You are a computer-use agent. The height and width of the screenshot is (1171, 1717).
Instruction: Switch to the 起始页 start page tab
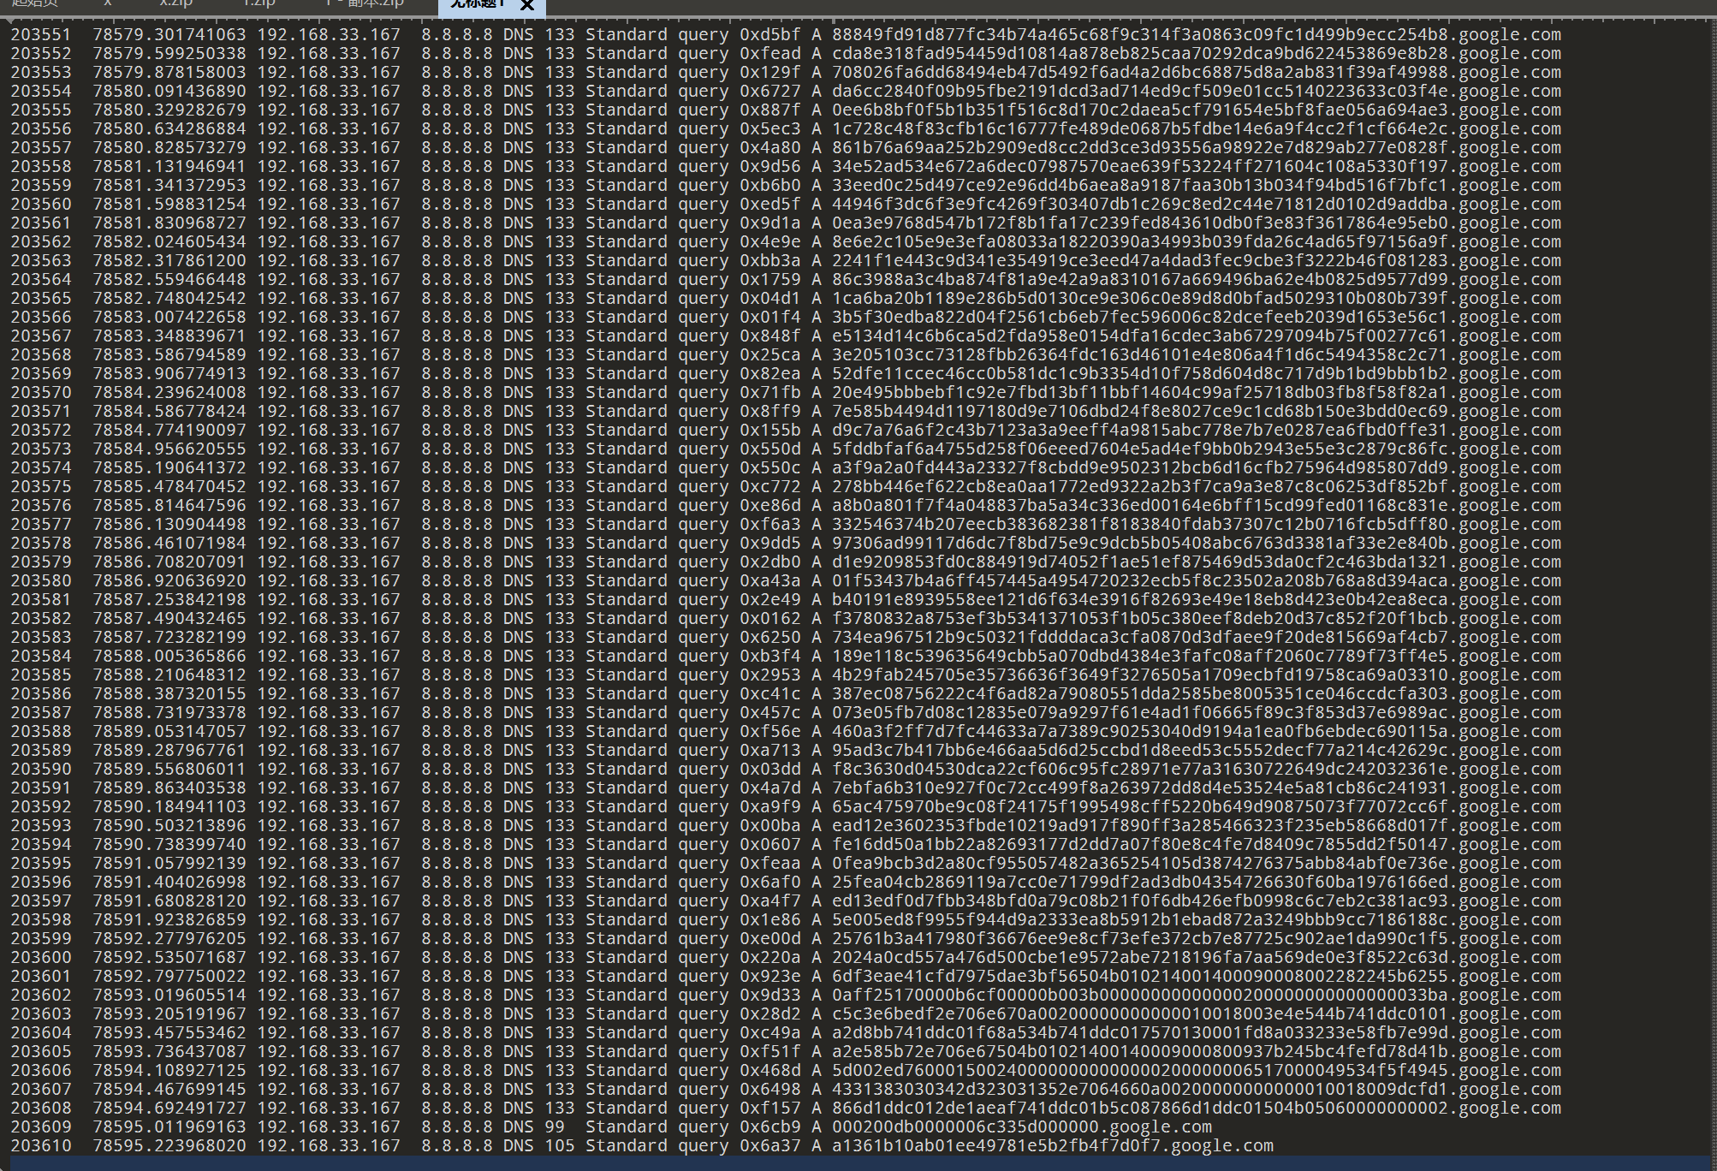pyautogui.click(x=35, y=3)
